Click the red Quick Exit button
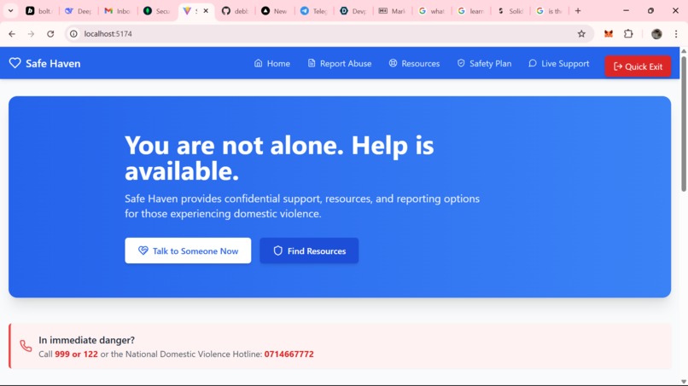The image size is (688, 386). pyautogui.click(x=638, y=66)
